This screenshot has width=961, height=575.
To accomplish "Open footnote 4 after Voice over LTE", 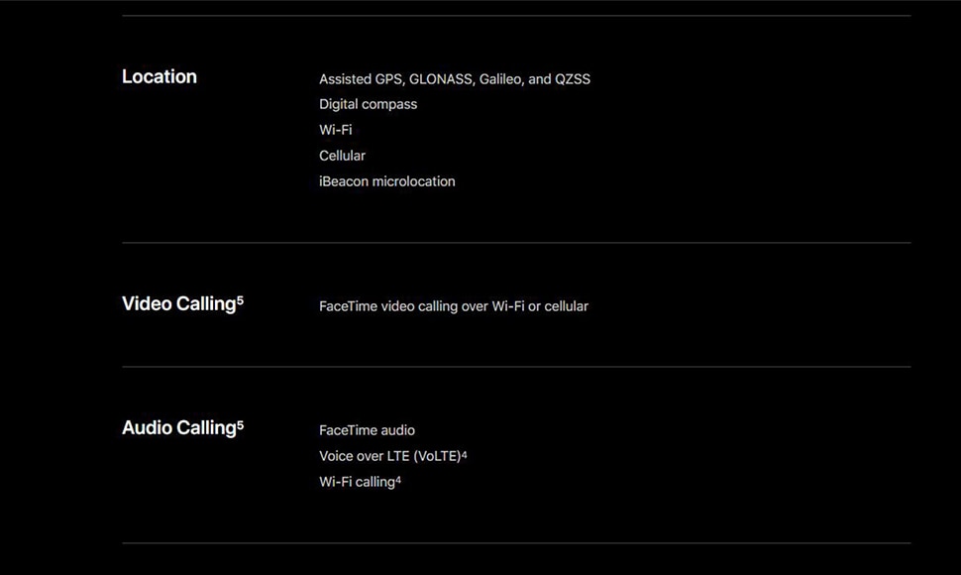I will click(464, 454).
